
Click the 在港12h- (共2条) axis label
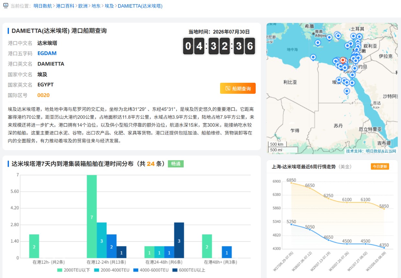[49, 262]
